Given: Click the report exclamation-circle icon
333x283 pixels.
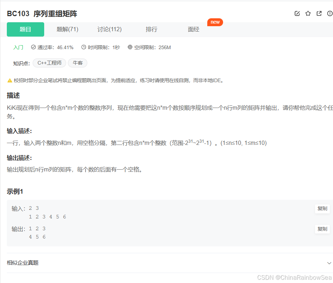Looking at the screenshot, I should point(329,13).
